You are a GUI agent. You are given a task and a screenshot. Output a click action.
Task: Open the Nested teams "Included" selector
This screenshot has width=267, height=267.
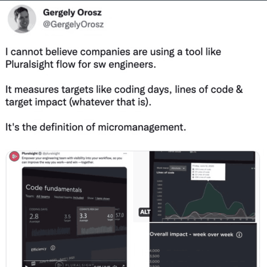(78, 198)
